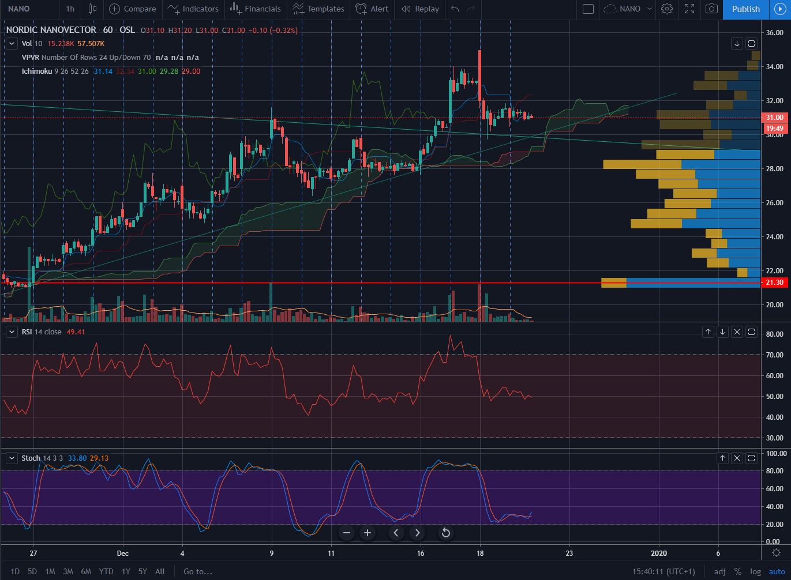Delete the RSI pane
Image resolution: width=791 pixels, height=580 pixels.
737,332
